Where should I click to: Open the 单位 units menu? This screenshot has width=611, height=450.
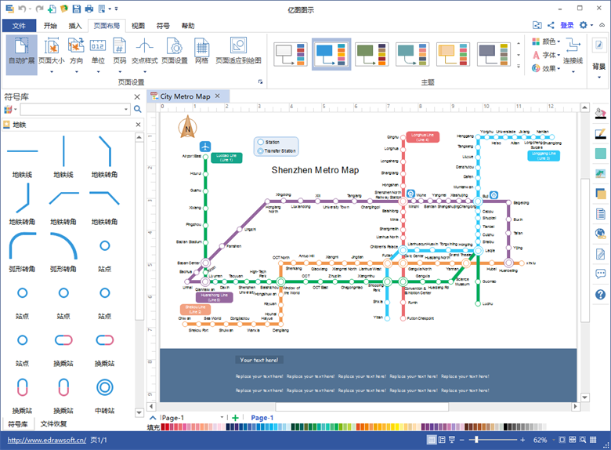pyautogui.click(x=98, y=55)
